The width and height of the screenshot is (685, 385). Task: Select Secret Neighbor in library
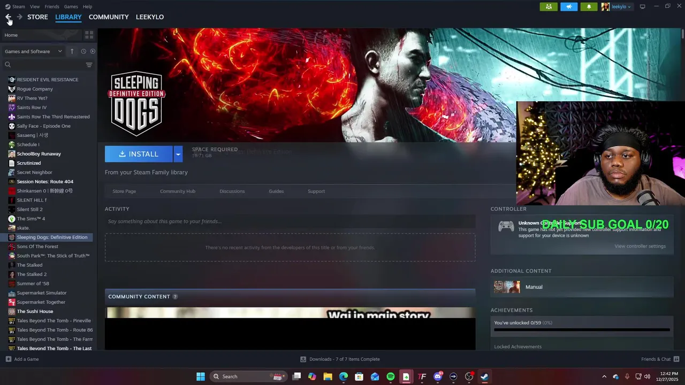click(34, 172)
